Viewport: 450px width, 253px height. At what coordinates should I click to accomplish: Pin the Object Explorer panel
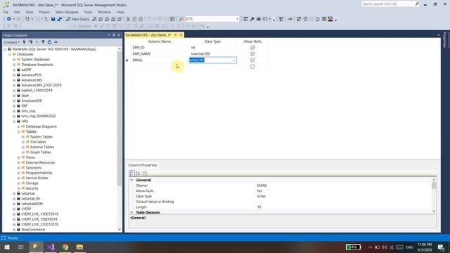point(114,35)
